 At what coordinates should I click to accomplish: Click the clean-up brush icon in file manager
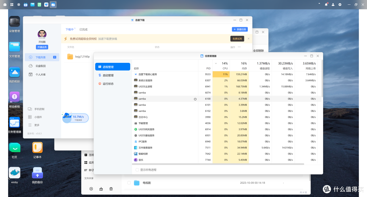pos(101,189)
